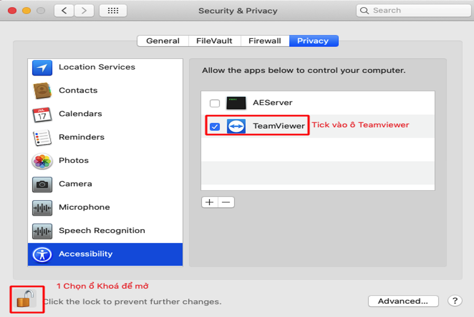Enable the AEServer checkbox
Image resolution: width=474 pixels, height=317 pixels.
[x=215, y=103]
